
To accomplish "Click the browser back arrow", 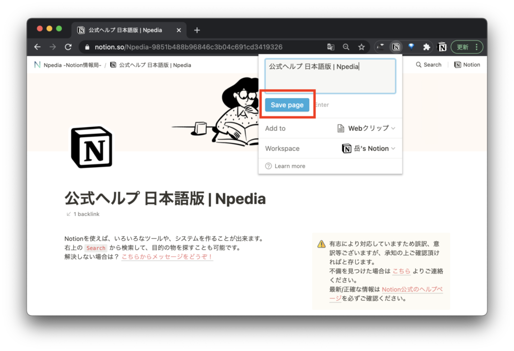I will click(37, 47).
